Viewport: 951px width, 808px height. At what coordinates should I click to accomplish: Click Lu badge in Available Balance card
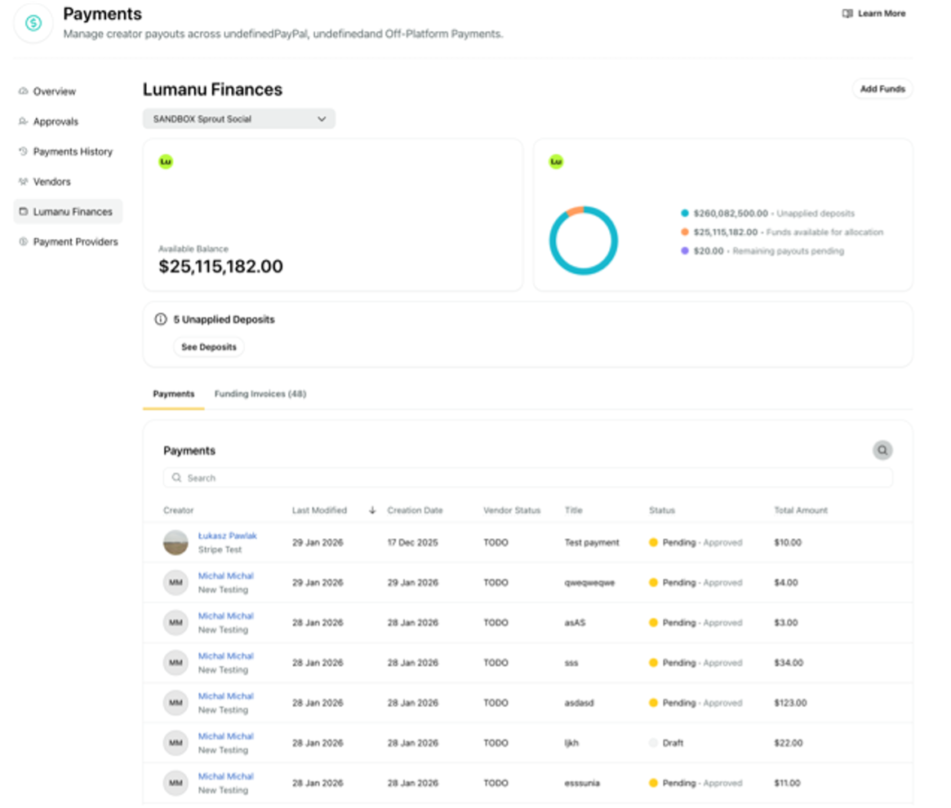(x=166, y=161)
